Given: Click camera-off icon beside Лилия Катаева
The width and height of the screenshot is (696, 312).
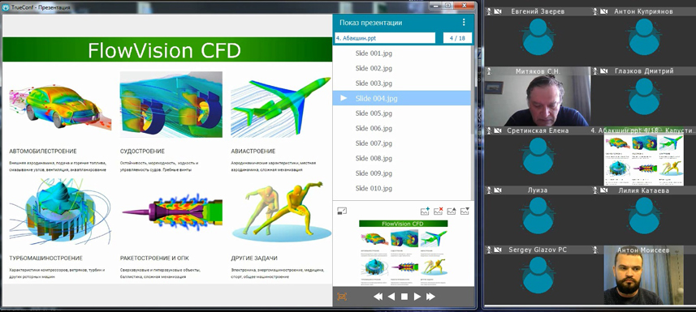Looking at the screenshot, I should [604, 190].
